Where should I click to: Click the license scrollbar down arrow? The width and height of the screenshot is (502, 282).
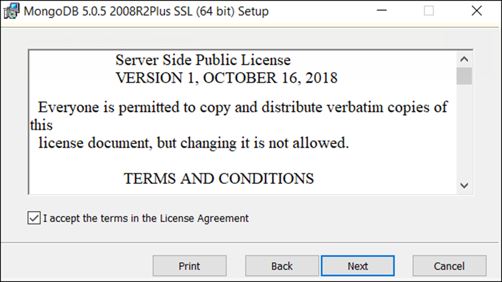point(464,185)
